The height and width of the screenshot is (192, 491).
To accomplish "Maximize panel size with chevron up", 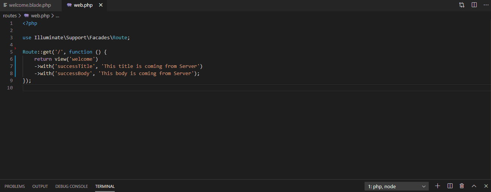I will [474, 186].
